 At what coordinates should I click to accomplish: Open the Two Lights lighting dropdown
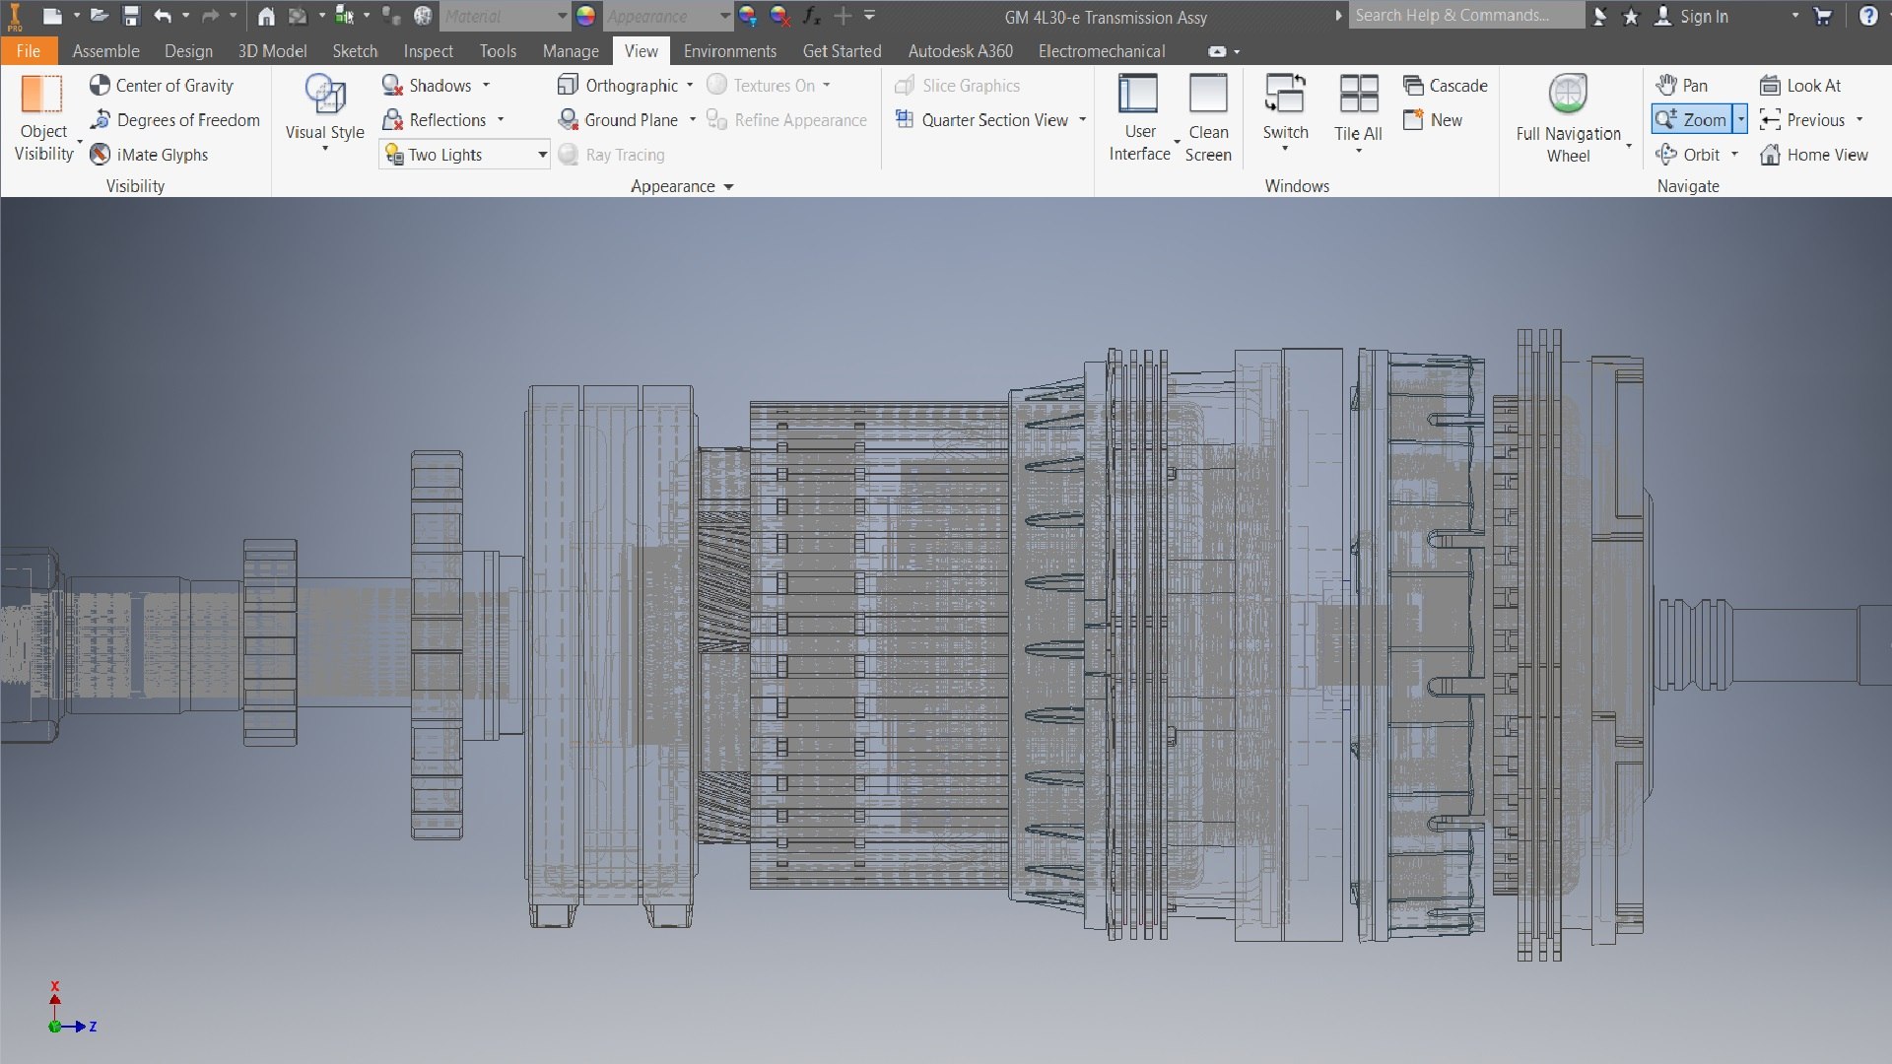[x=542, y=155]
